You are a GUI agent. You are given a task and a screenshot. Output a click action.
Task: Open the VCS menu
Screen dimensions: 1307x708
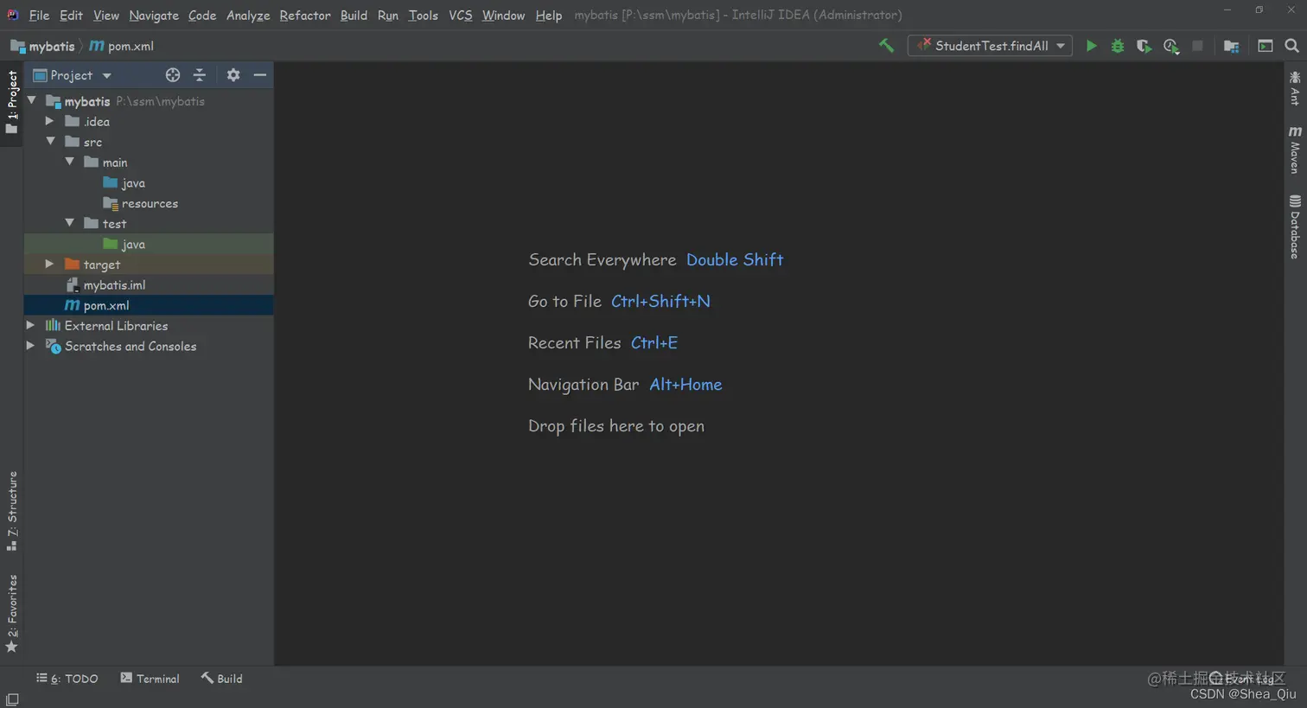pos(461,15)
